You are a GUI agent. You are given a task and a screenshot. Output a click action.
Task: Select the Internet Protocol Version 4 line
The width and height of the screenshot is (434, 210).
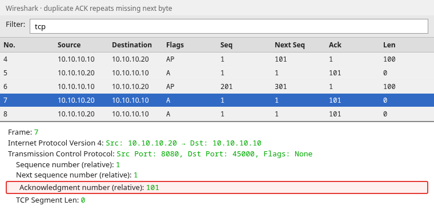click(x=135, y=143)
